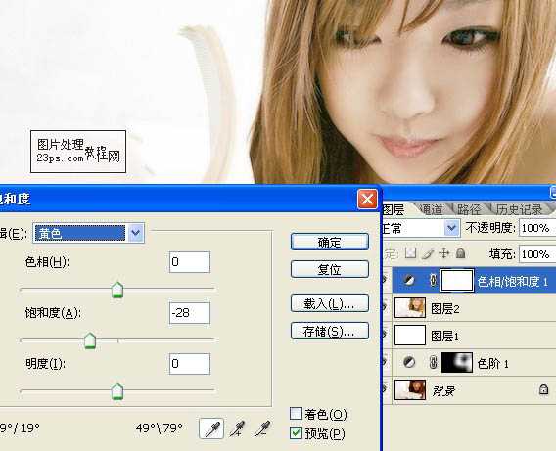Switch to the 历史记录 History tab
556x451 pixels.
tap(519, 209)
